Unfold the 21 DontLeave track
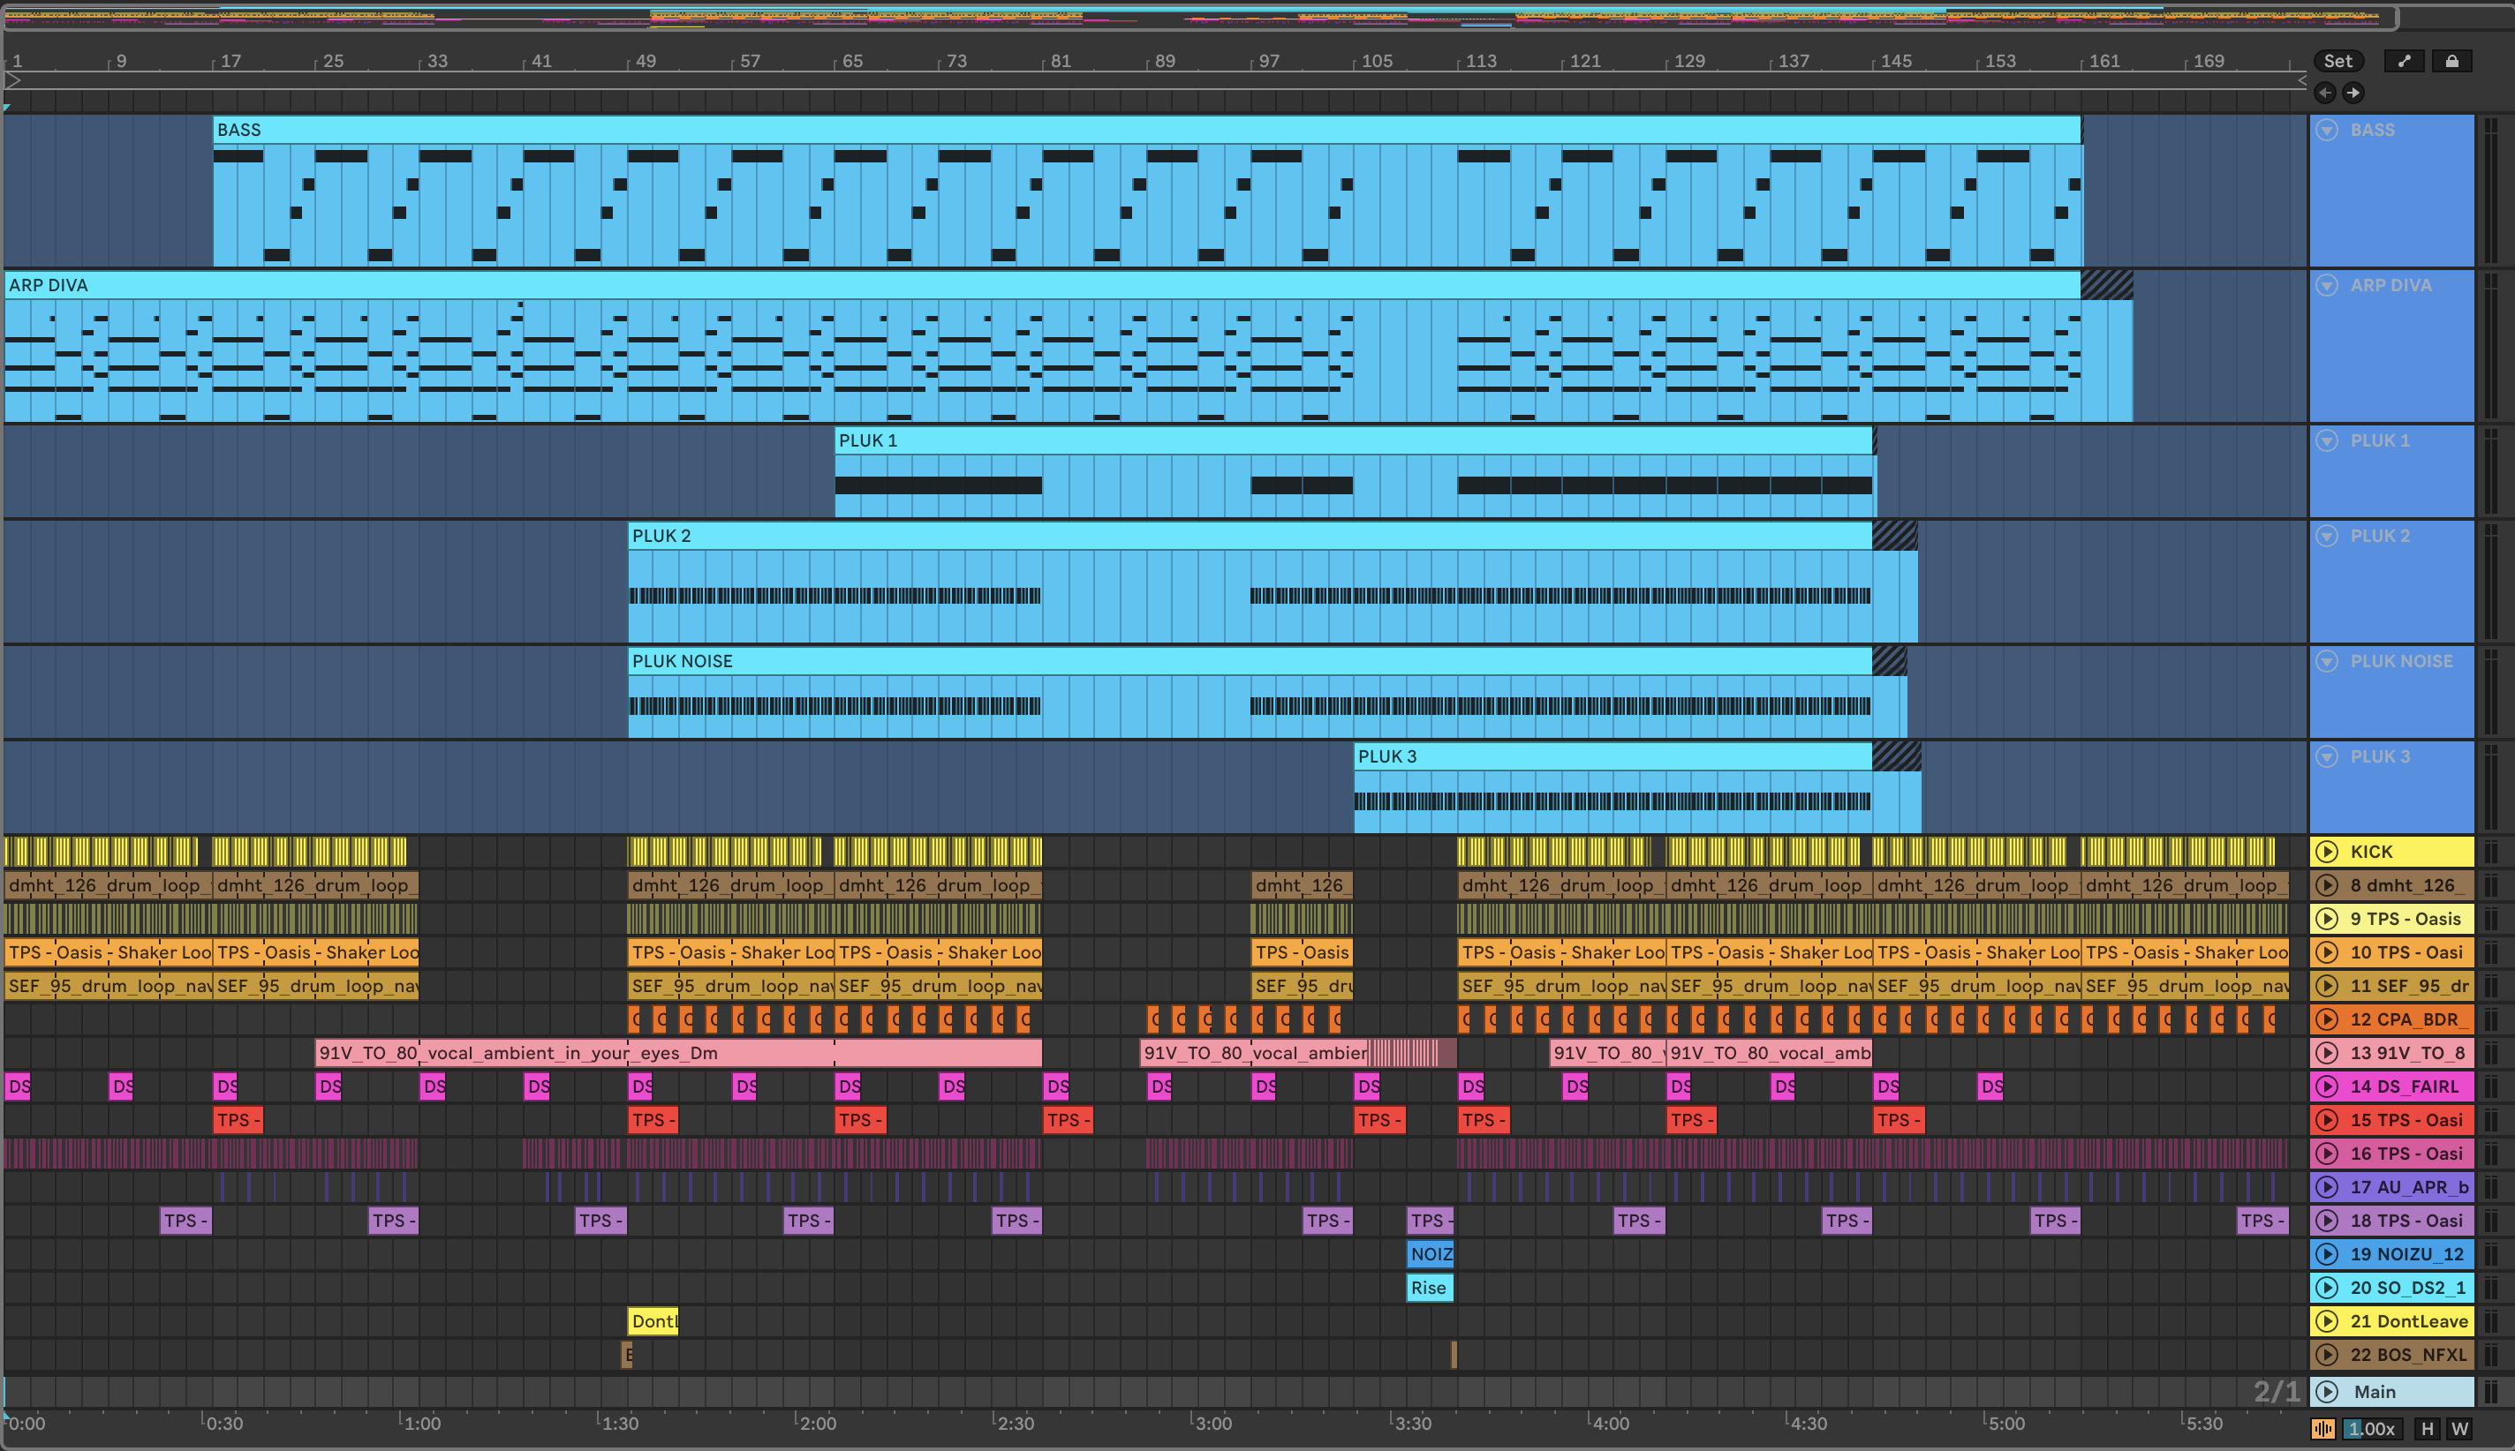This screenshot has width=2515, height=1451. point(2327,1321)
